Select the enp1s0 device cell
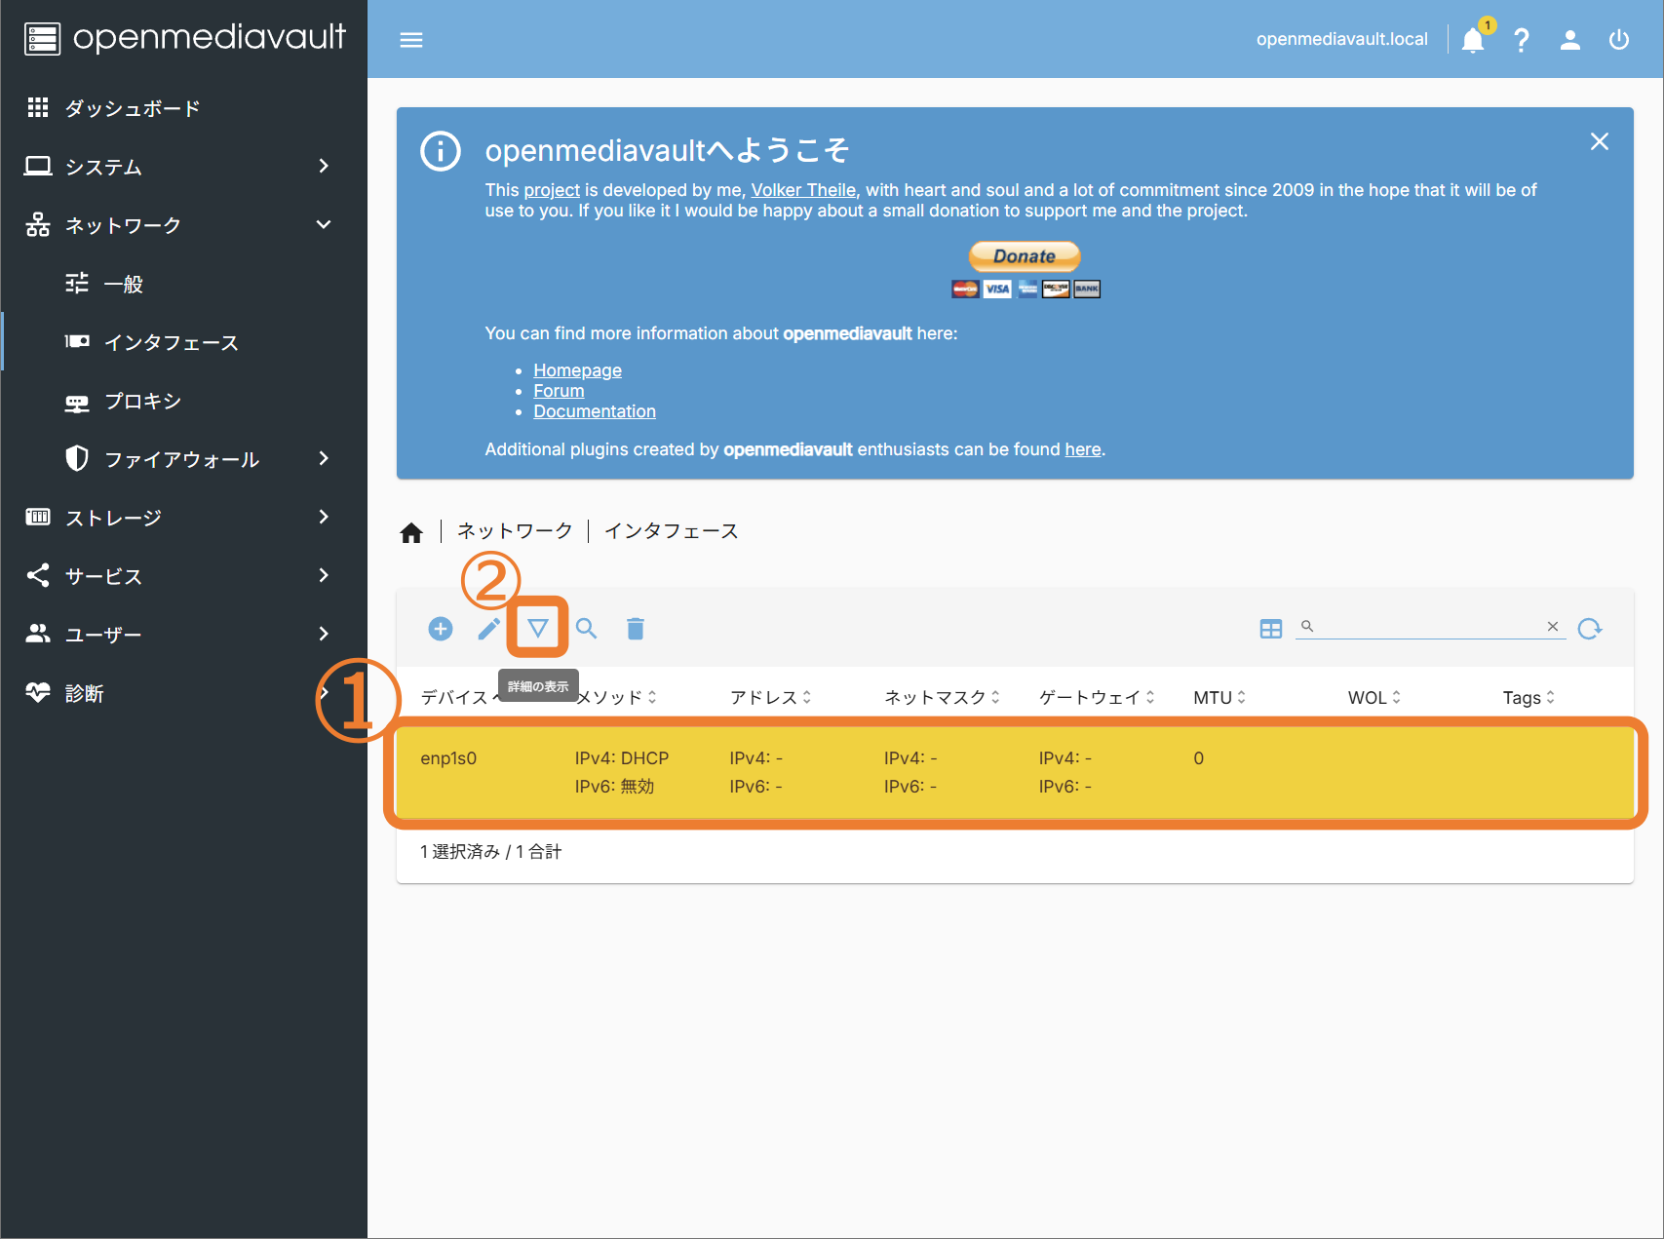The width and height of the screenshot is (1664, 1239). click(x=448, y=758)
